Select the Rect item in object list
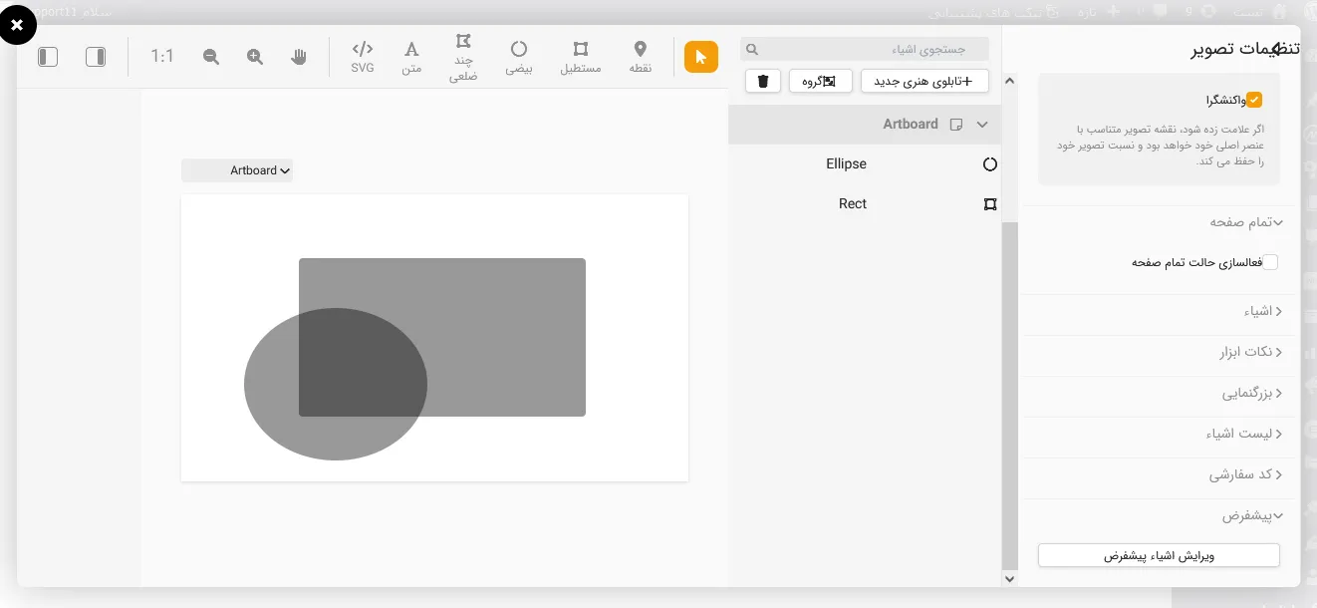 click(x=865, y=204)
